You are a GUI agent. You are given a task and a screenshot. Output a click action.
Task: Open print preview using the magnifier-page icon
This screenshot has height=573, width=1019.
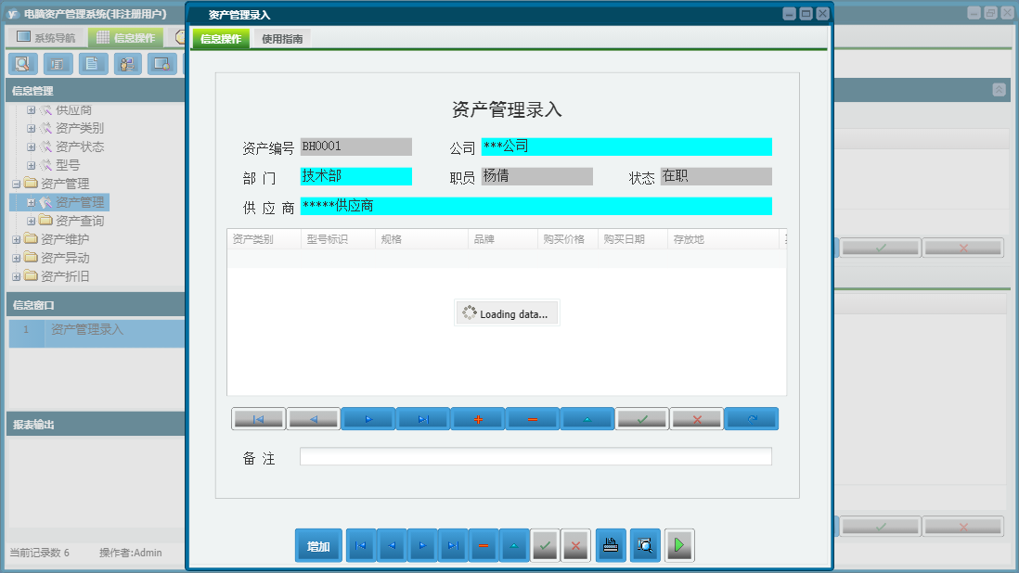point(644,545)
